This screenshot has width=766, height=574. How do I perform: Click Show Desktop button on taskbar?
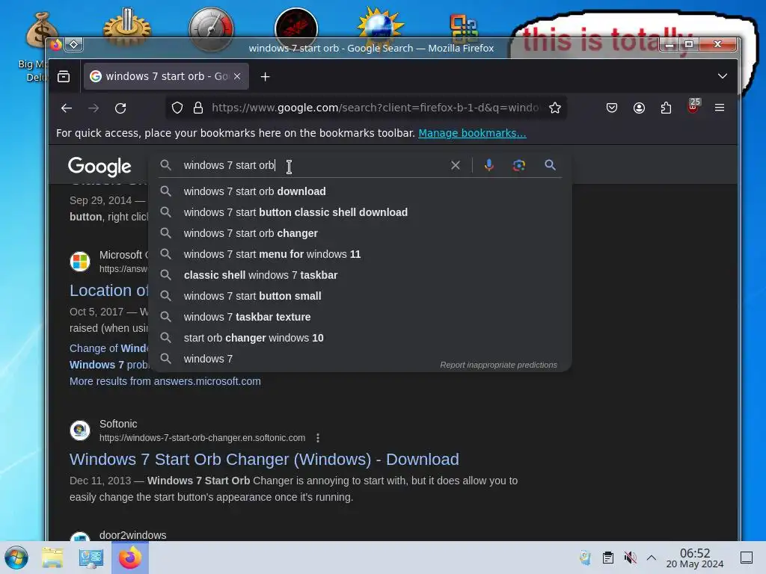pyautogui.click(x=746, y=558)
